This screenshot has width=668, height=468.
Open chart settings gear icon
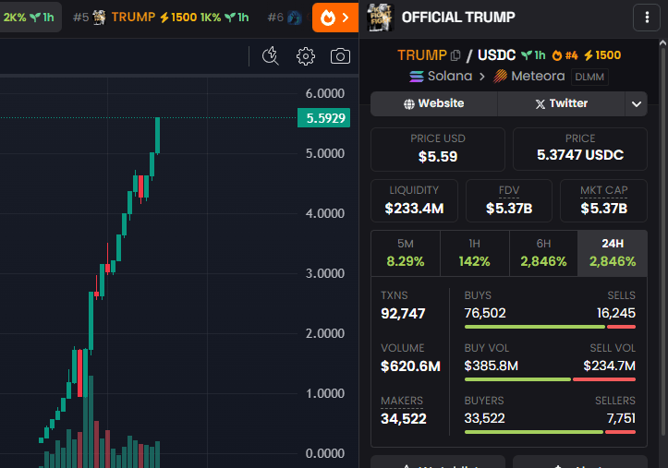pos(306,56)
